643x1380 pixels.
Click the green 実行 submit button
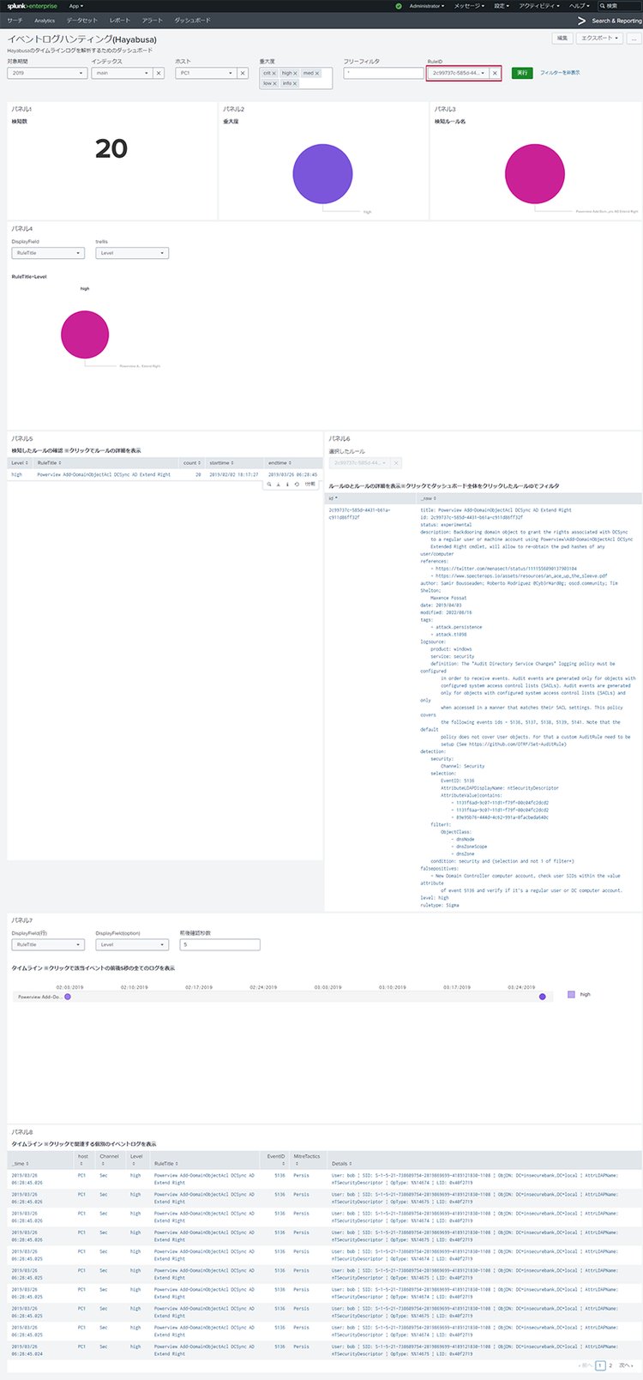coord(522,73)
